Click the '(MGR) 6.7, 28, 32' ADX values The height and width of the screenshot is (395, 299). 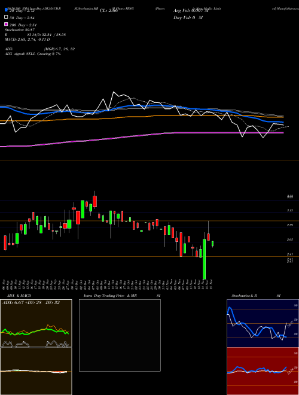coord(59,49)
